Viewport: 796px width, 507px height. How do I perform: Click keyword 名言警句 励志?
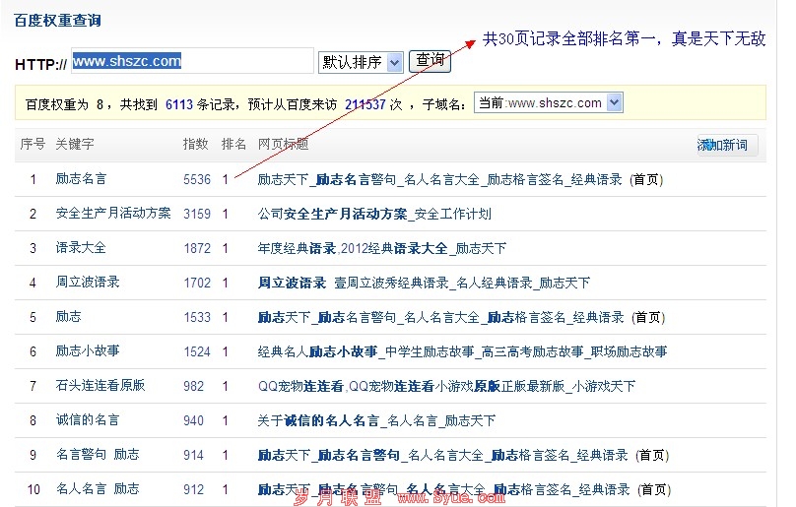point(98,455)
